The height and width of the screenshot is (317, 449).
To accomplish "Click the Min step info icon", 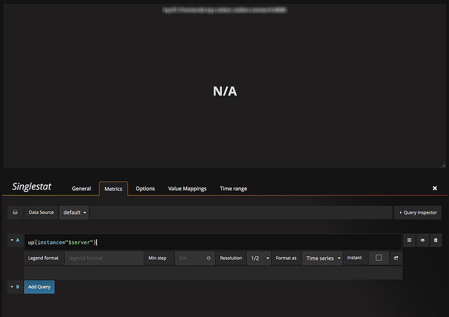I will point(208,258).
